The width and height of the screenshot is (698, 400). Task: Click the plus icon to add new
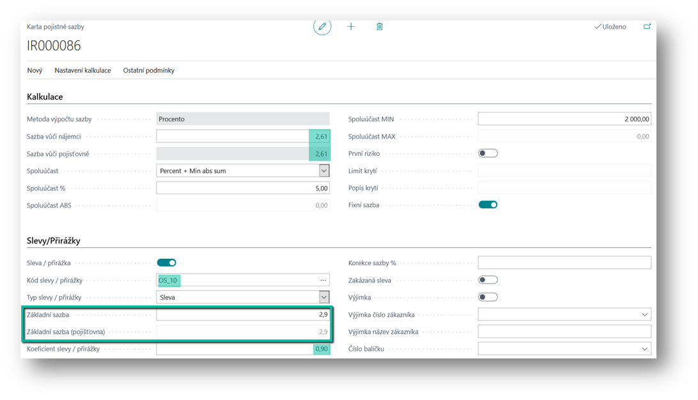click(351, 27)
